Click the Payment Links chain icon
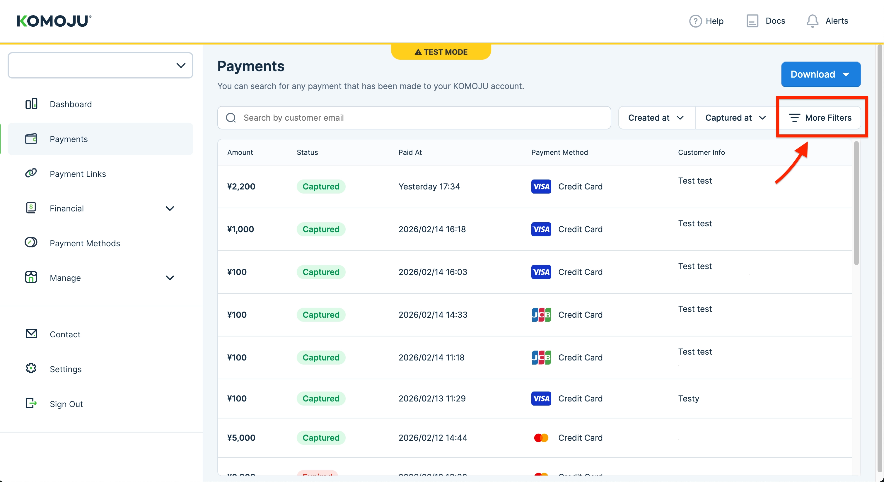 31,173
